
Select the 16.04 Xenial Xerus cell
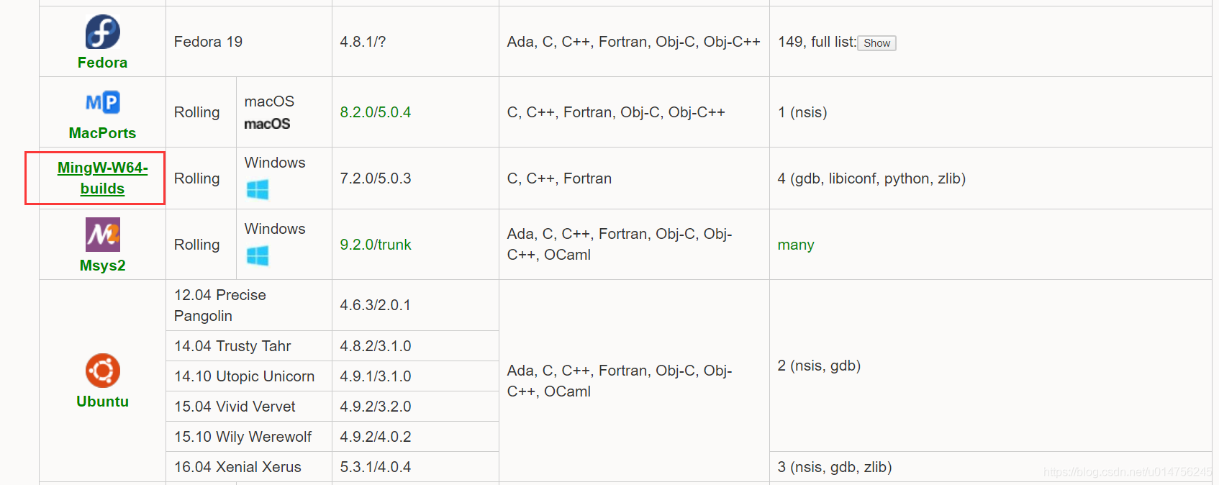pyautogui.click(x=249, y=467)
